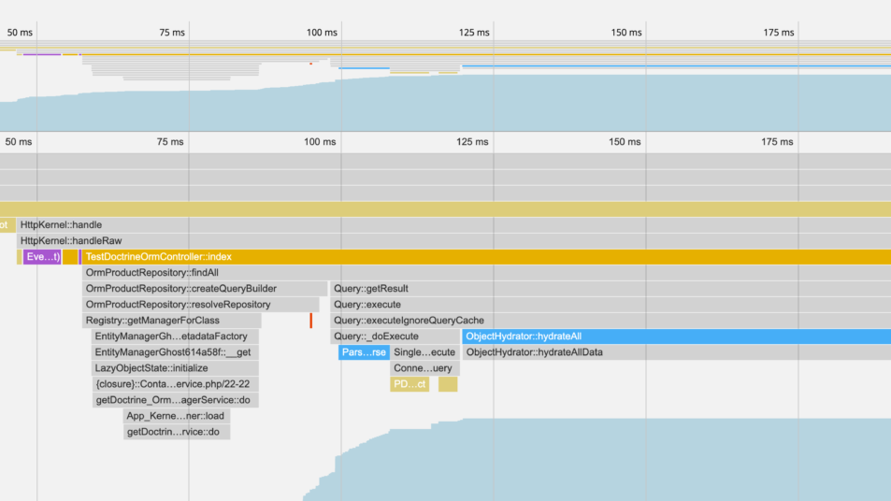Click the OrmProductRepository::createQueryBuilder span

pos(181,289)
